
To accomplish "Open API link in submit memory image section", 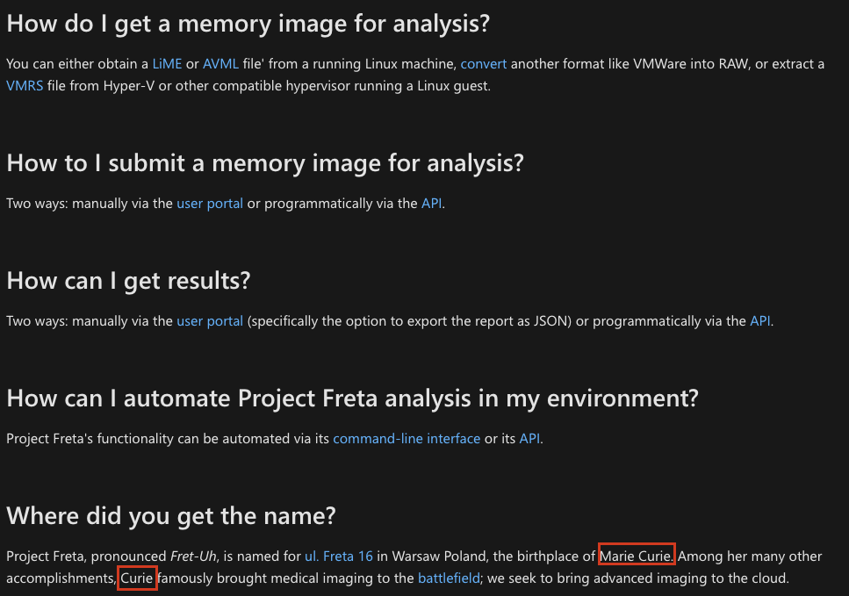I will point(432,204).
